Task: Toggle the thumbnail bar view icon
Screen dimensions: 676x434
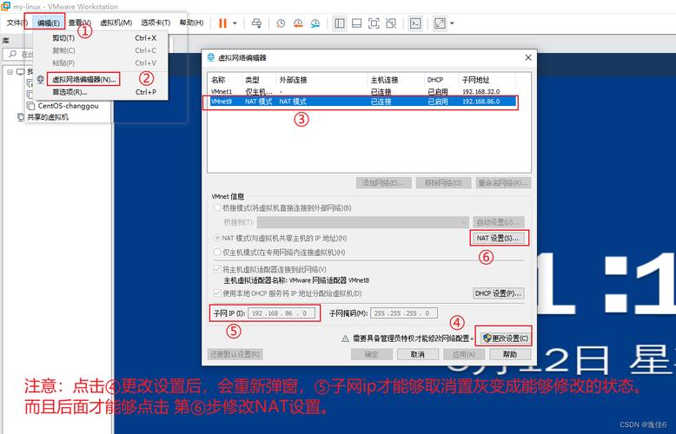Action: [x=356, y=23]
